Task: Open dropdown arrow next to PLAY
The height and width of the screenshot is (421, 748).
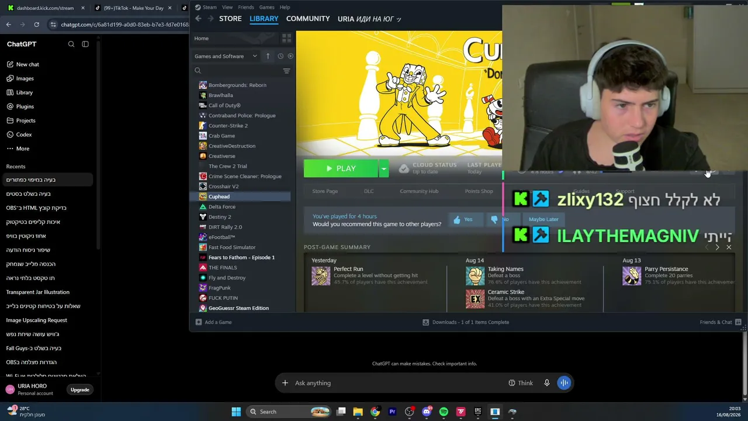Action: [x=383, y=168]
